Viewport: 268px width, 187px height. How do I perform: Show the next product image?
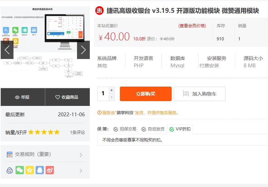84,50
